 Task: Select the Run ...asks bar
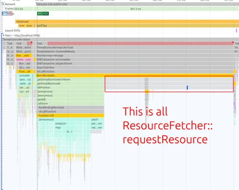[24, 55]
